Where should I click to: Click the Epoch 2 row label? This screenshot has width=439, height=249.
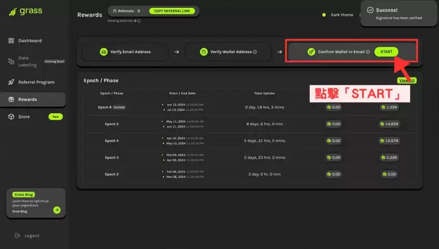112,175
